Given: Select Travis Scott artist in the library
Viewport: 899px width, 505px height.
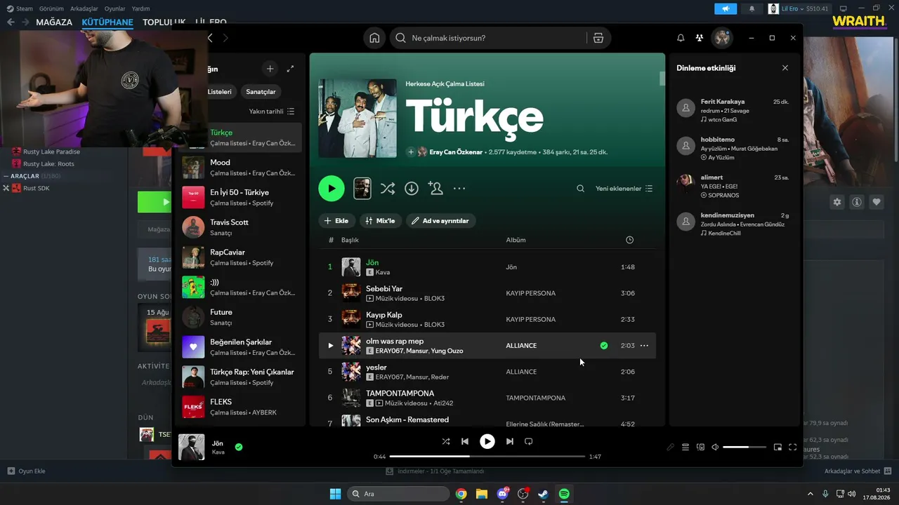Looking at the screenshot, I should coord(240,227).
